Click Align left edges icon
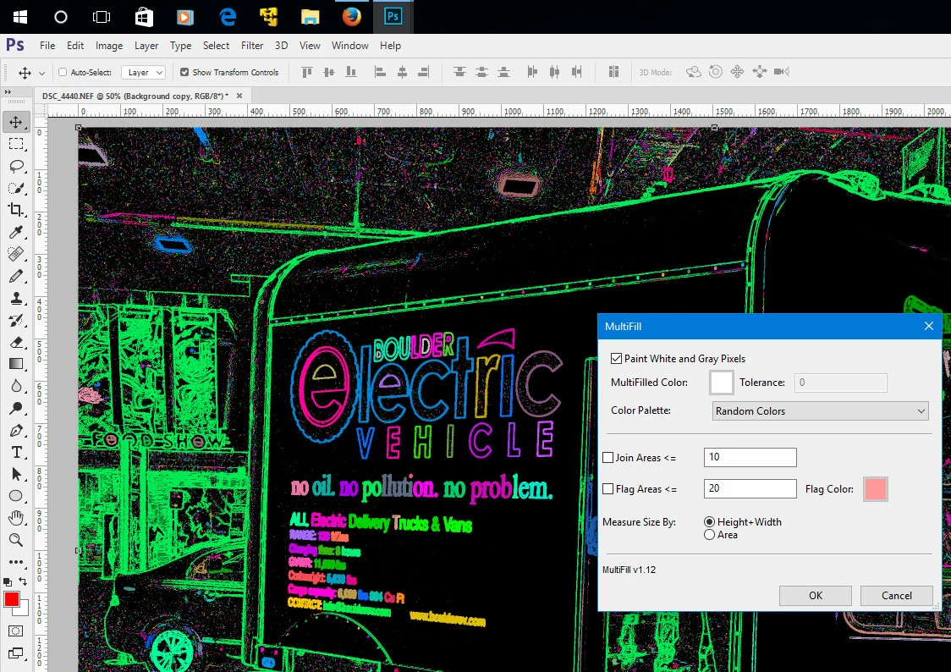951x672 pixels. [x=380, y=72]
